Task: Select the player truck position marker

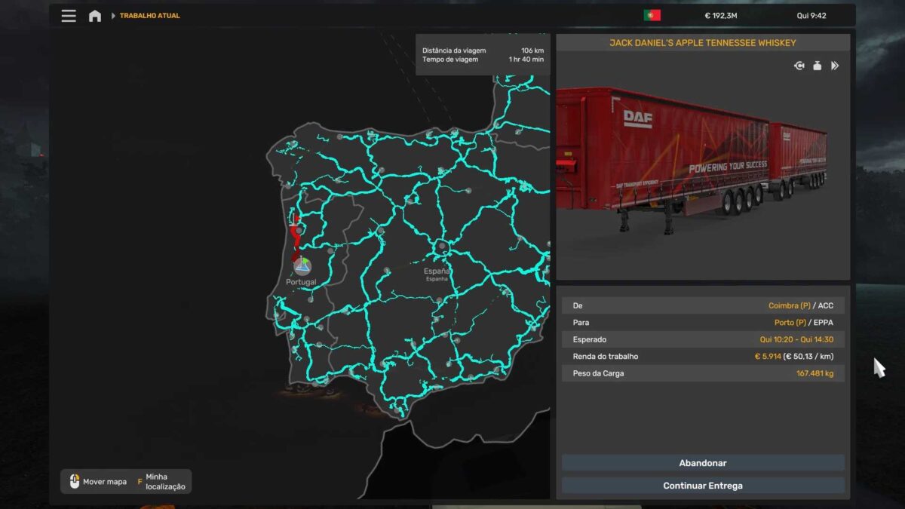Action: point(302,265)
